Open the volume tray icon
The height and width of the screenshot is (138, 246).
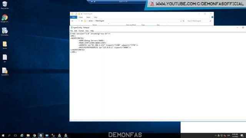(x=225, y=135)
